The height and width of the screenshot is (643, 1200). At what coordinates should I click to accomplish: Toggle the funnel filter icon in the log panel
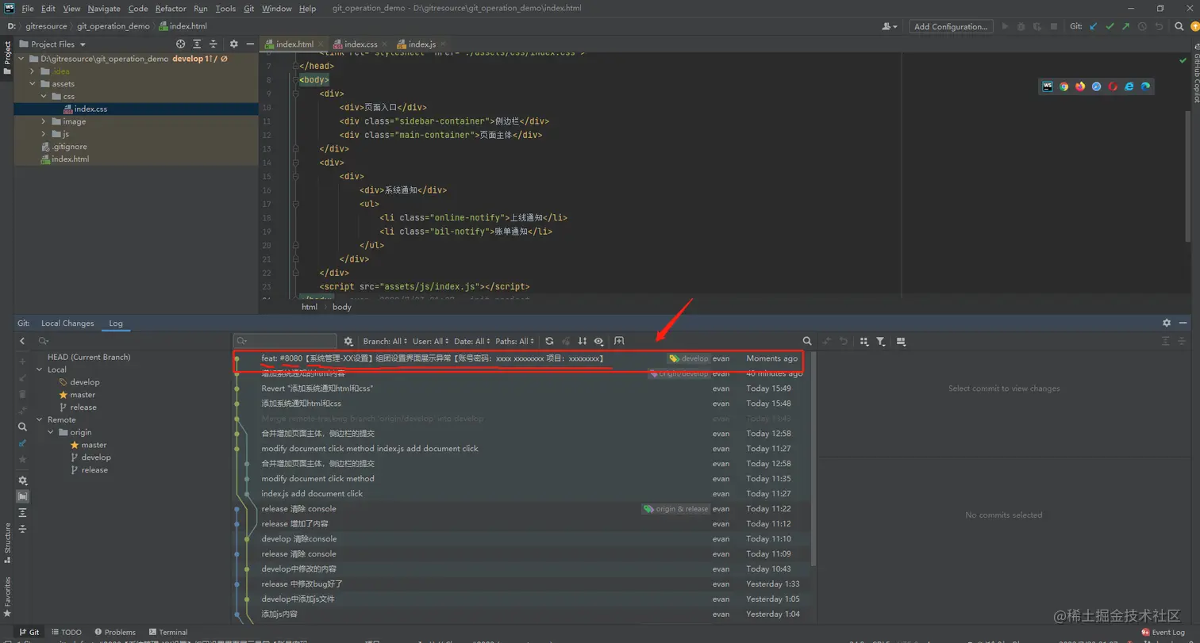point(881,341)
